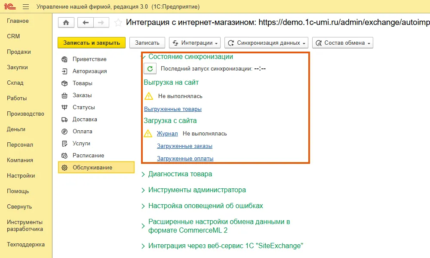The height and width of the screenshot is (258, 430).
Task: Click the Авторизация login icon
Action: [x=64, y=71]
